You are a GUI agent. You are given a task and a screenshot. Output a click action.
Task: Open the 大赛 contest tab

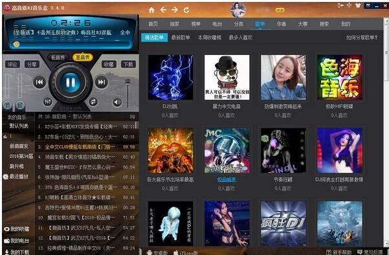tap(302, 24)
